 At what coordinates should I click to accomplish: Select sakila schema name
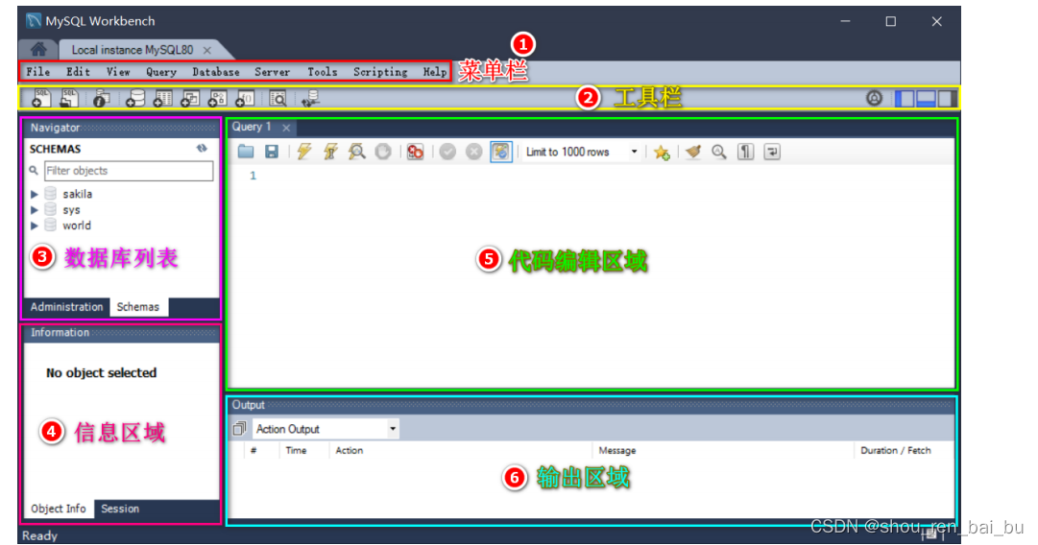[78, 194]
